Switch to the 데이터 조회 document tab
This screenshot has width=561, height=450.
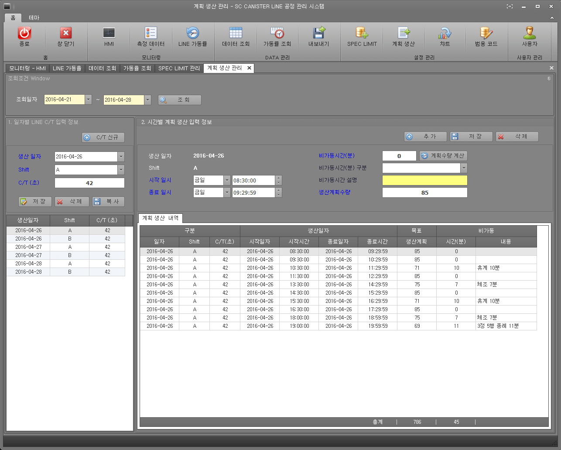[x=102, y=68]
